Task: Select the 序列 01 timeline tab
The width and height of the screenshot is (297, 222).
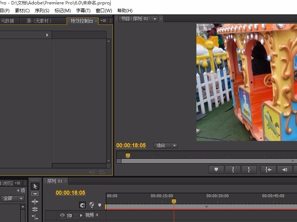Action: coord(55,181)
